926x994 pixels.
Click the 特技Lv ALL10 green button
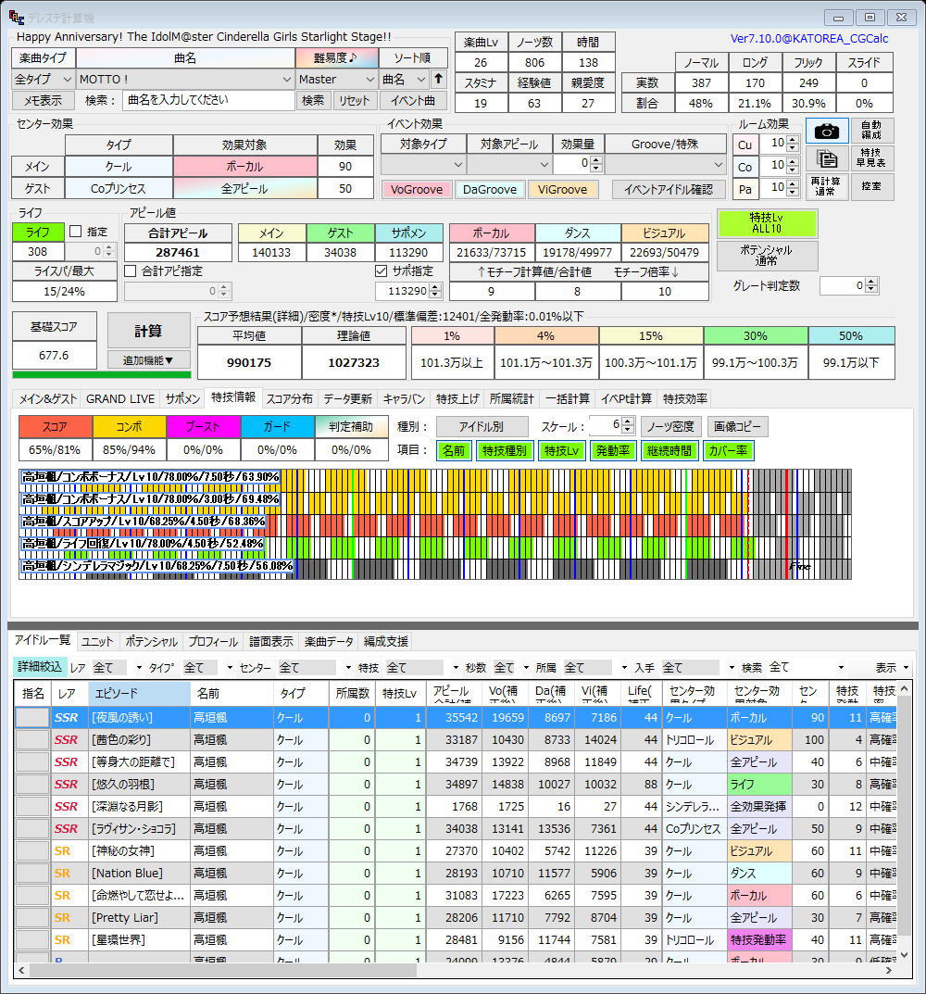767,223
